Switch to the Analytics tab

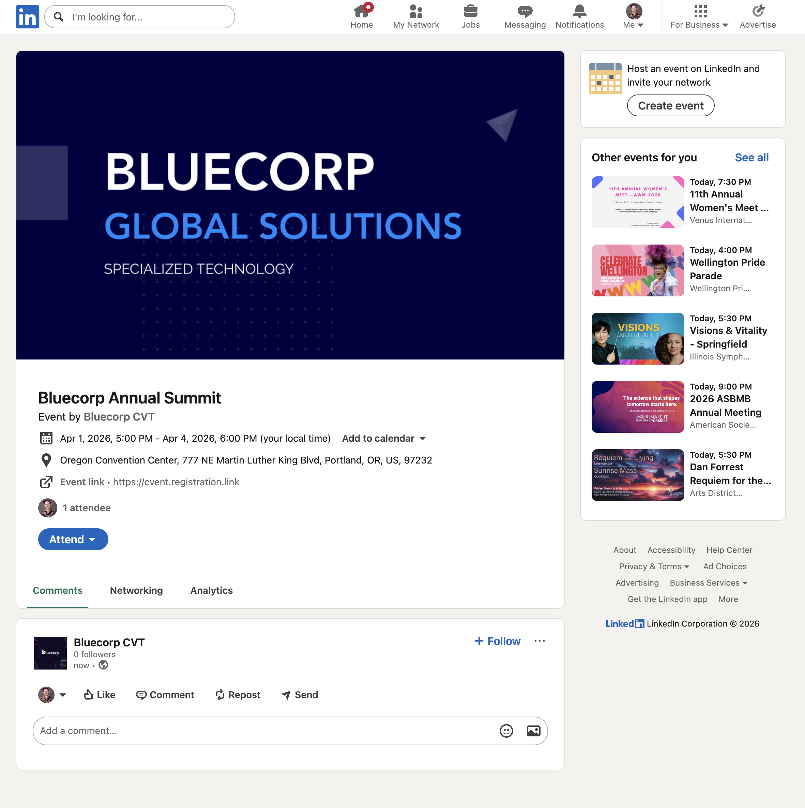click(212, 590)
